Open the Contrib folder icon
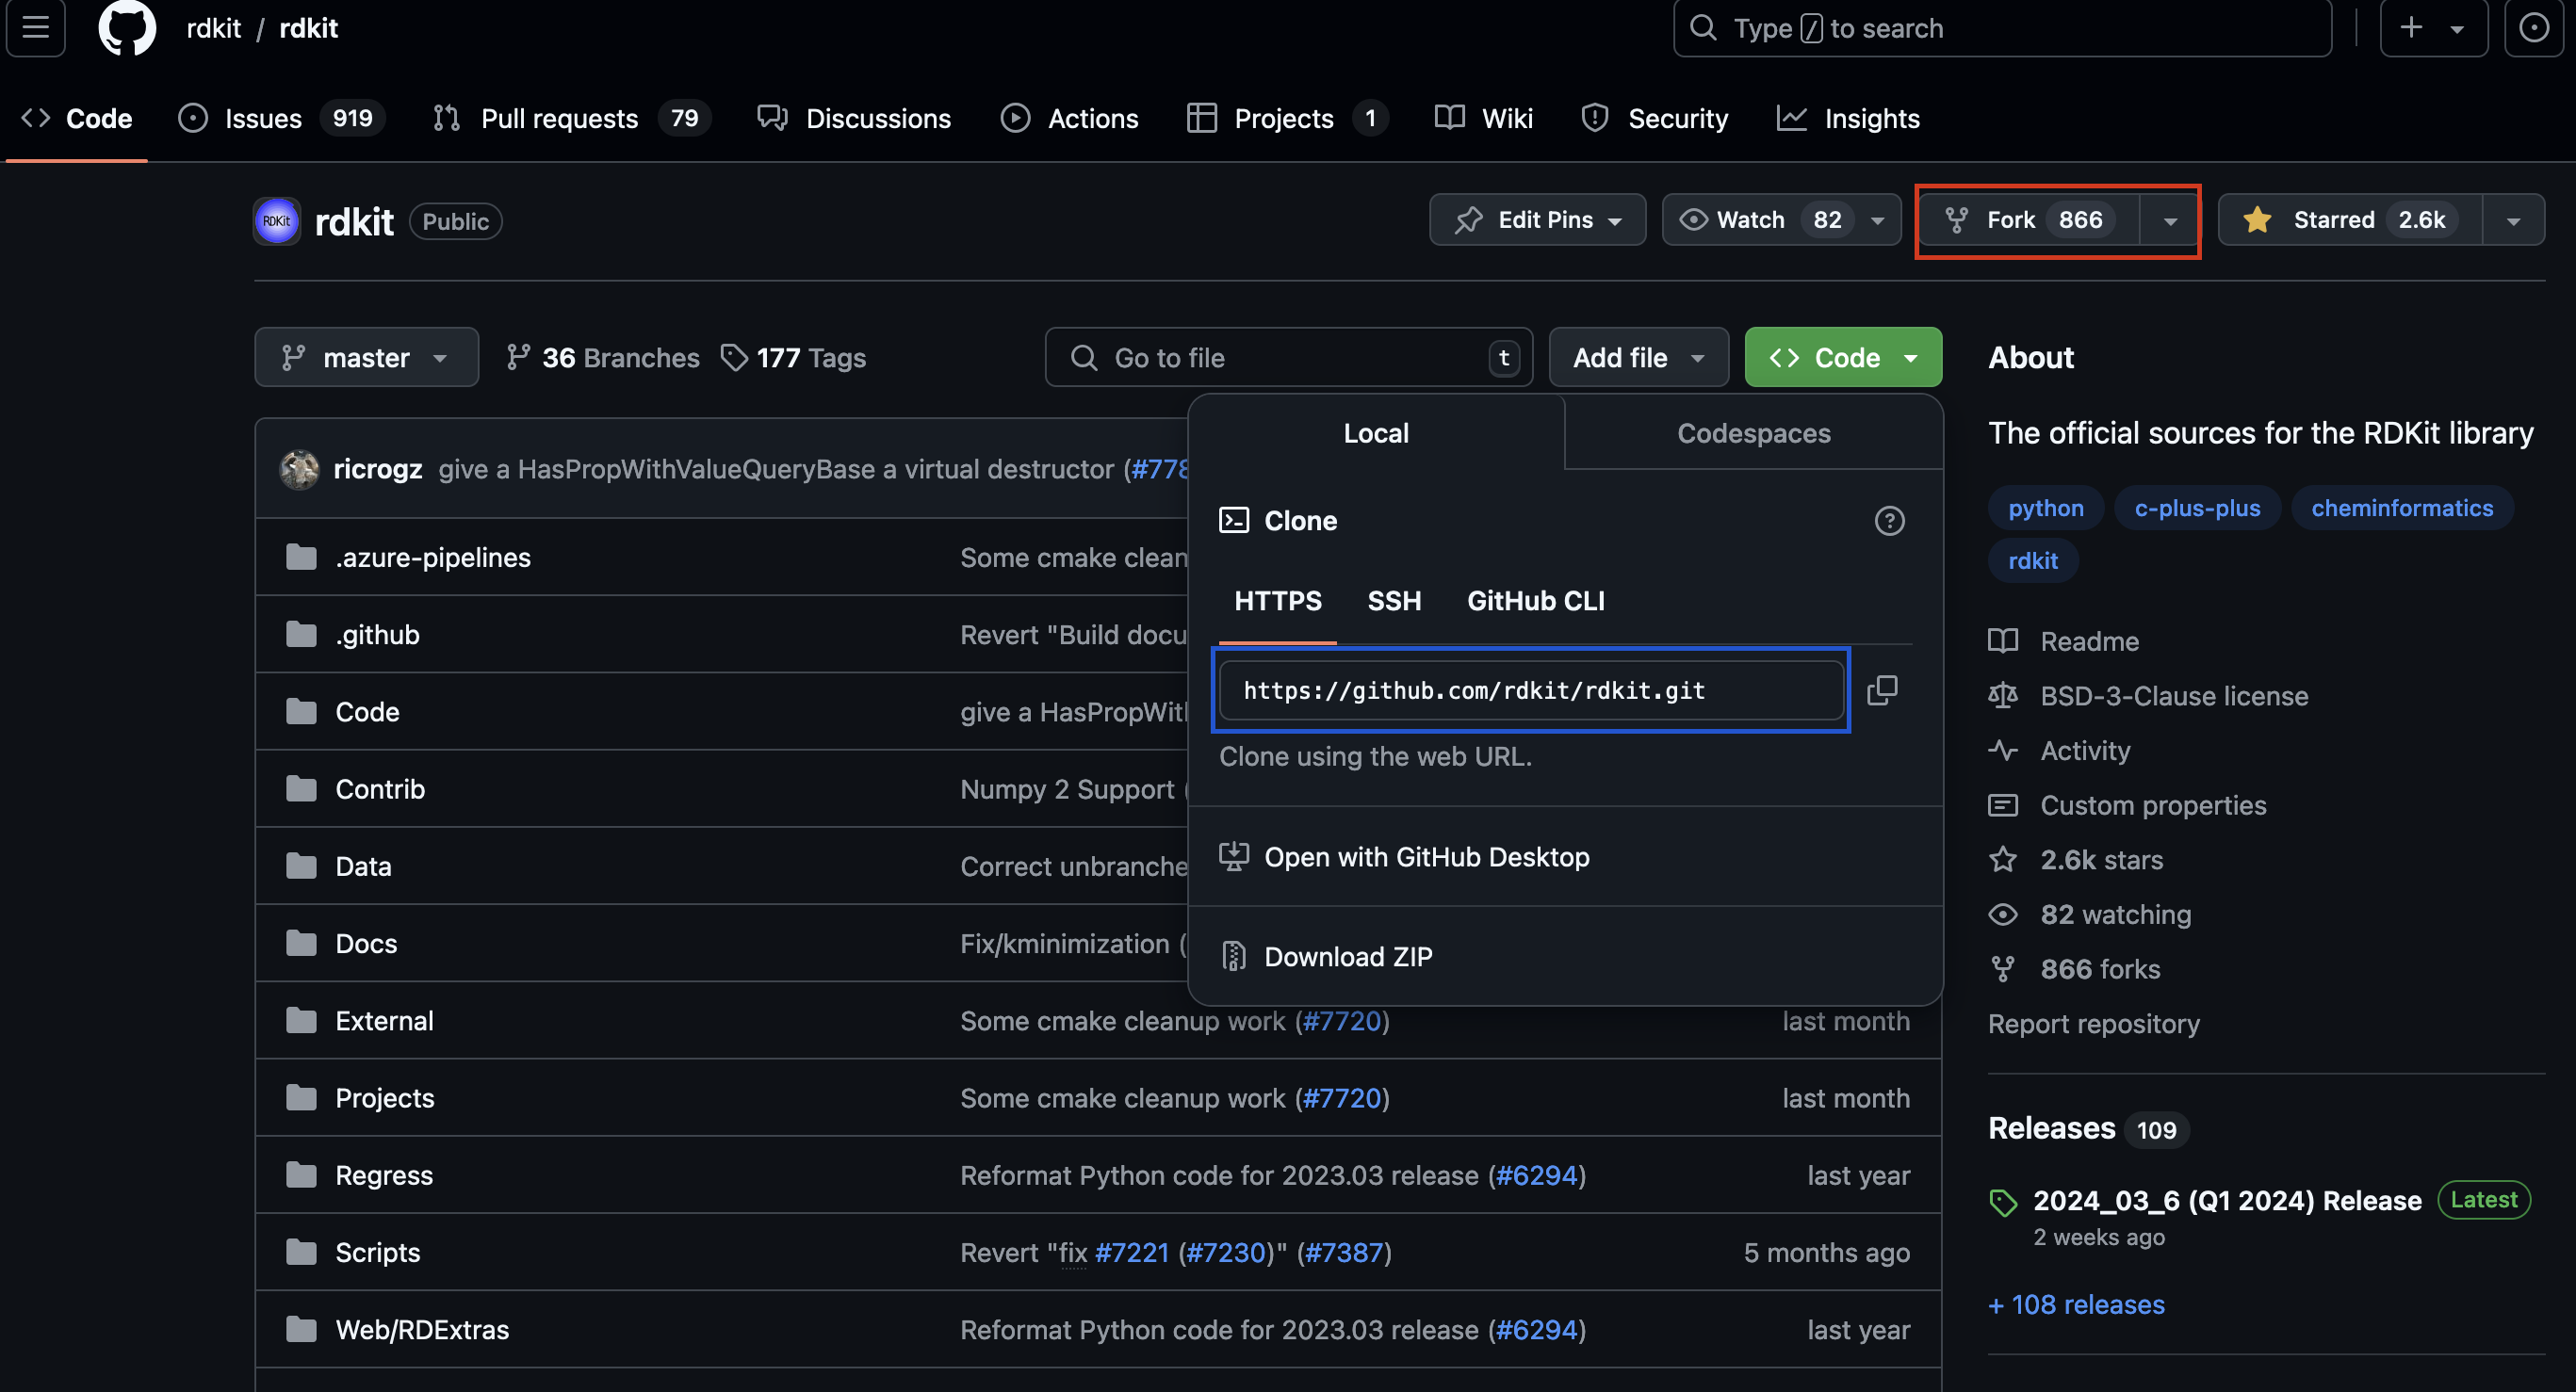The height and width of the screenshot is (1392, 2576). (301, 789)
